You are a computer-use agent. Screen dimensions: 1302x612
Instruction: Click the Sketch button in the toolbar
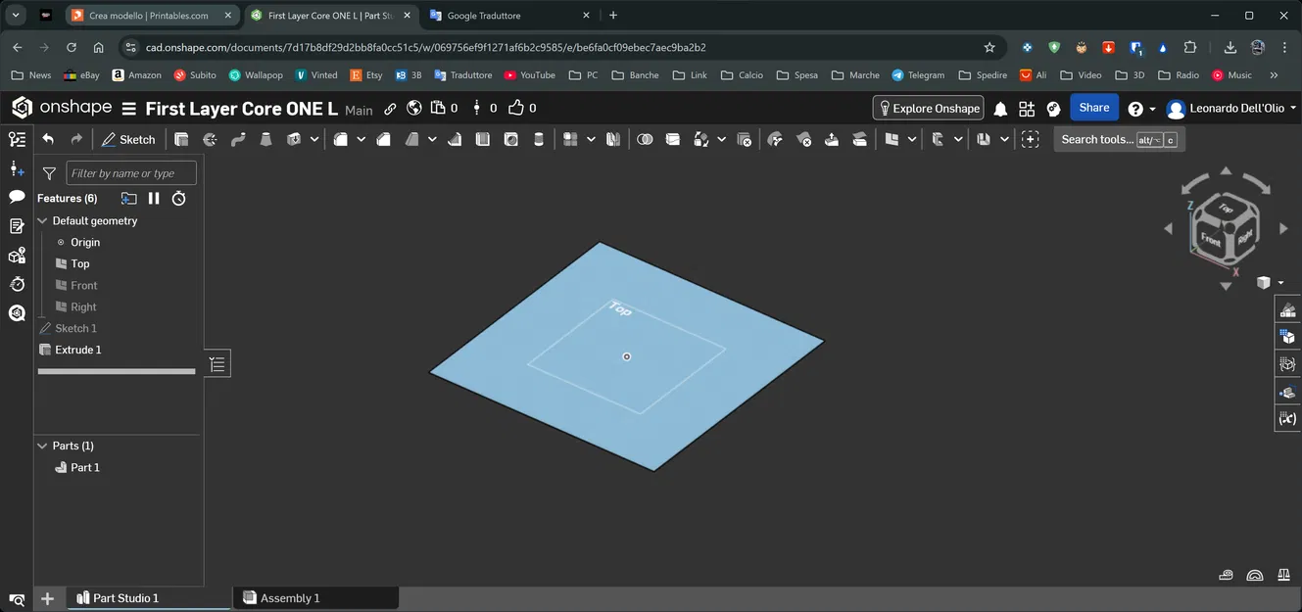click(128, 139)
